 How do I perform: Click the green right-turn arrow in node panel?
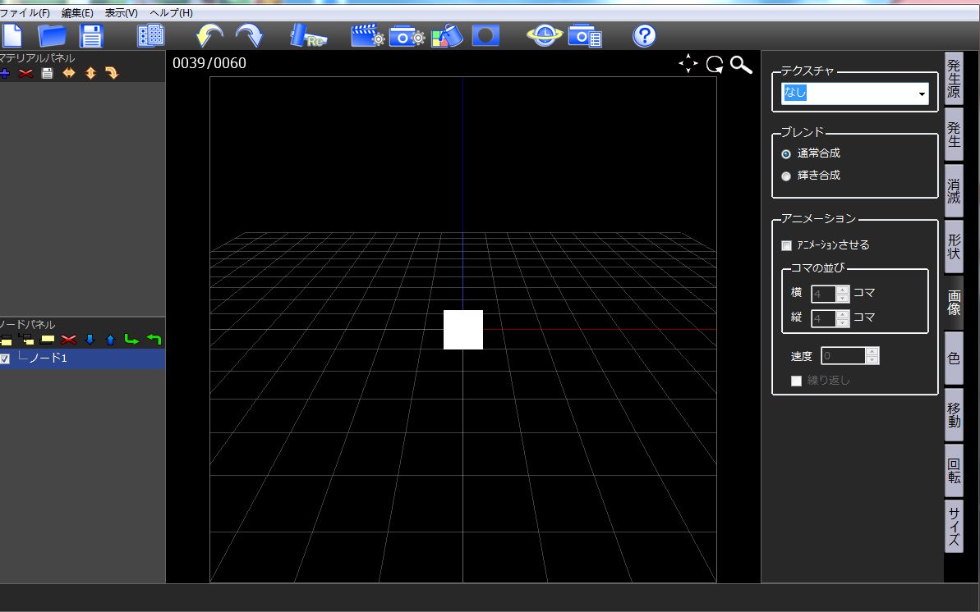131,339
